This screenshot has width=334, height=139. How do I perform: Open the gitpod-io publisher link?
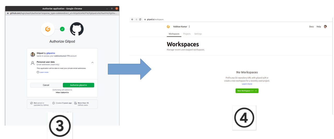pyautogui.click(x=51, y=53)
